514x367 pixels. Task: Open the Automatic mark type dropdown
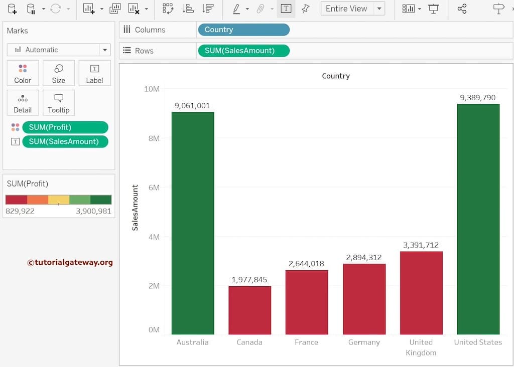click(59, 50)
